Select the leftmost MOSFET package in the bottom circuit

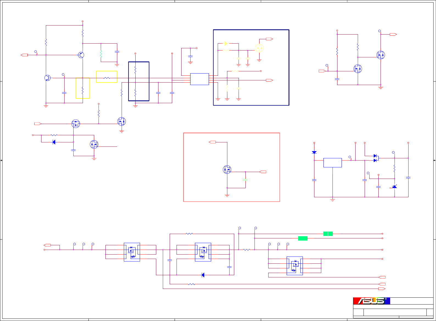coord(132,252)
